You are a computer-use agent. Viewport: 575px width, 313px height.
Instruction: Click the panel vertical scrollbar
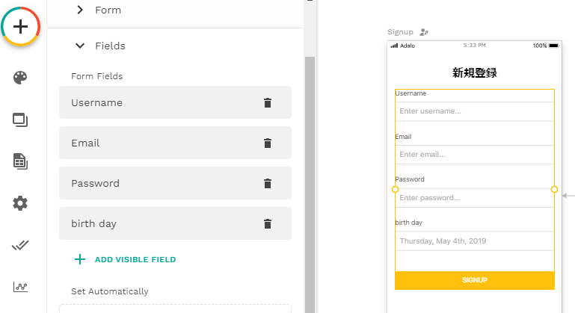coord(310,183)
